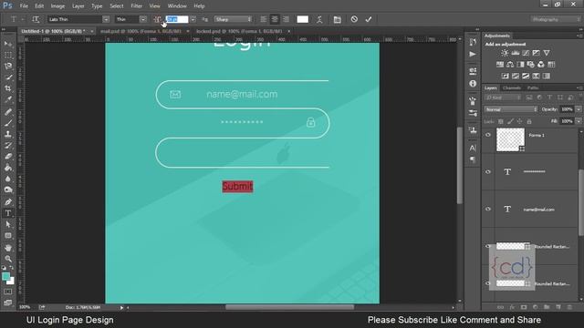Lock image pixels with brush icon
The height and width of the screenshot is (328, 584).
coord(510,121)
